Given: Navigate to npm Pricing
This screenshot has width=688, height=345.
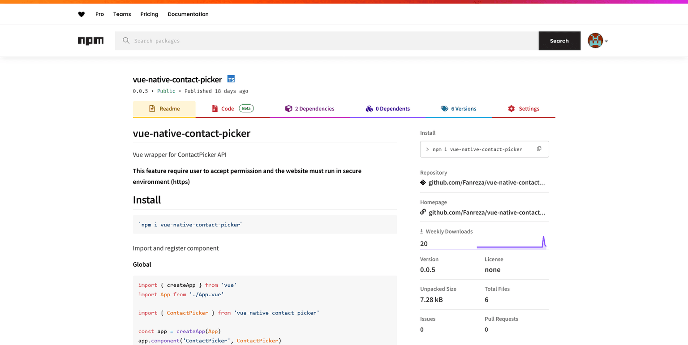Looking at the screenshot, I should pyautogui.click(x=149, y=14).
